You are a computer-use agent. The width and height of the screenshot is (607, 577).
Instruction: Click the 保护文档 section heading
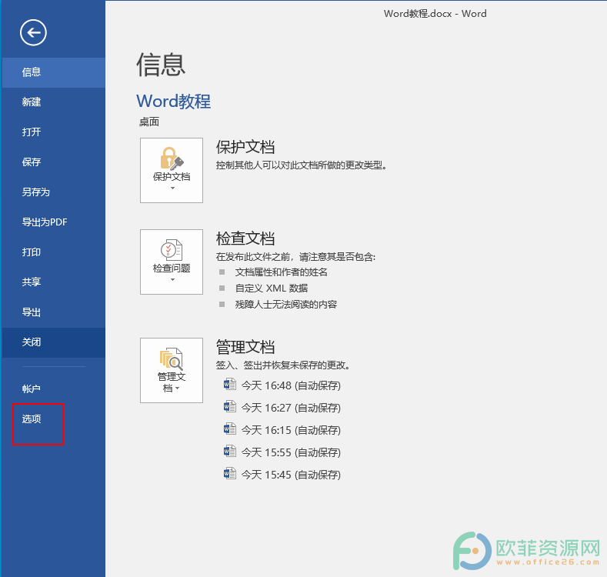click(x=245, y=147)
